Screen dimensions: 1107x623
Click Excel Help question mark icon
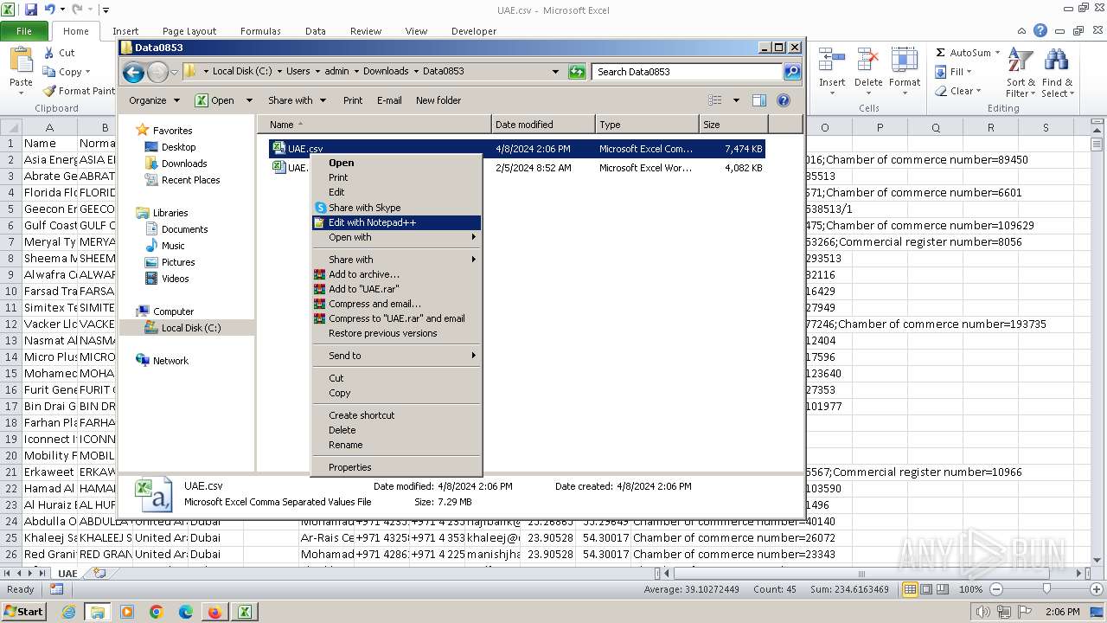pos(1040,30)
